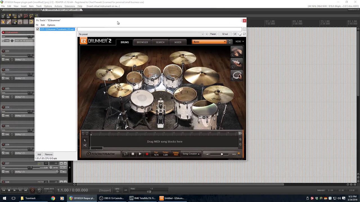Arm record on EZ1 track
This screenshot has height=202, width=360.
pyautogui.click(x=3, y=51)
